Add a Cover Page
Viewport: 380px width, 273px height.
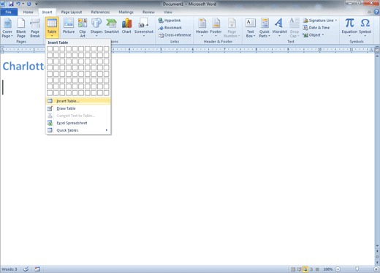[x=7, y=28]
